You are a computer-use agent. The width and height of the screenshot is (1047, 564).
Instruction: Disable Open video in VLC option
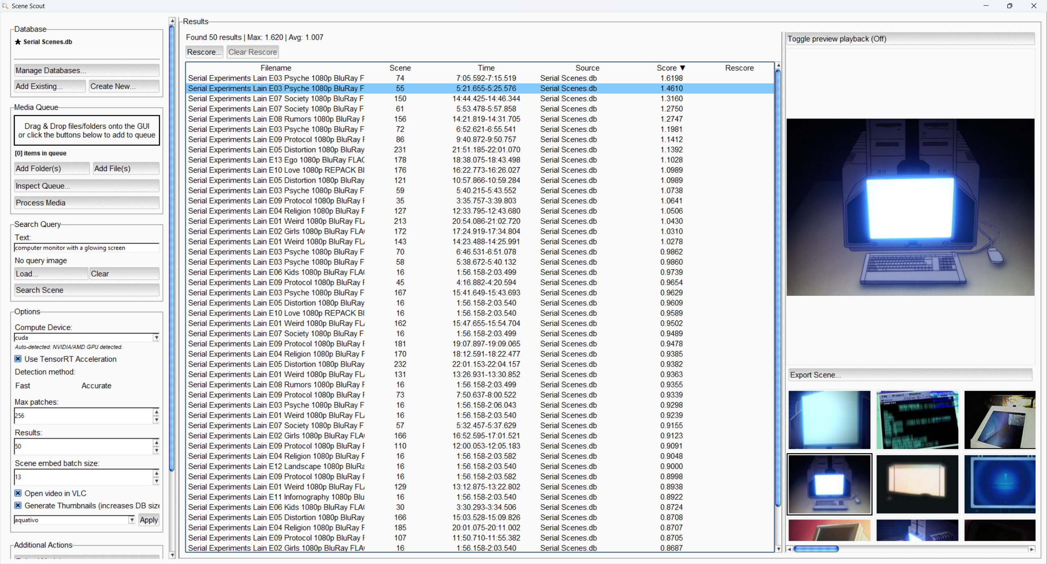coord(18,493)
